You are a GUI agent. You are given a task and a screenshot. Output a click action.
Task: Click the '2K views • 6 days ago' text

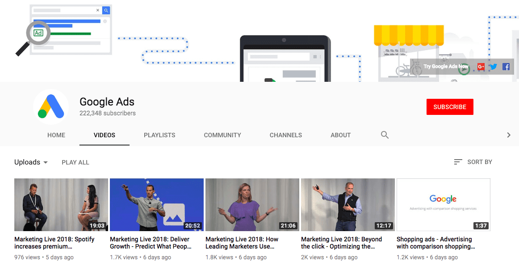coord(329,258)
